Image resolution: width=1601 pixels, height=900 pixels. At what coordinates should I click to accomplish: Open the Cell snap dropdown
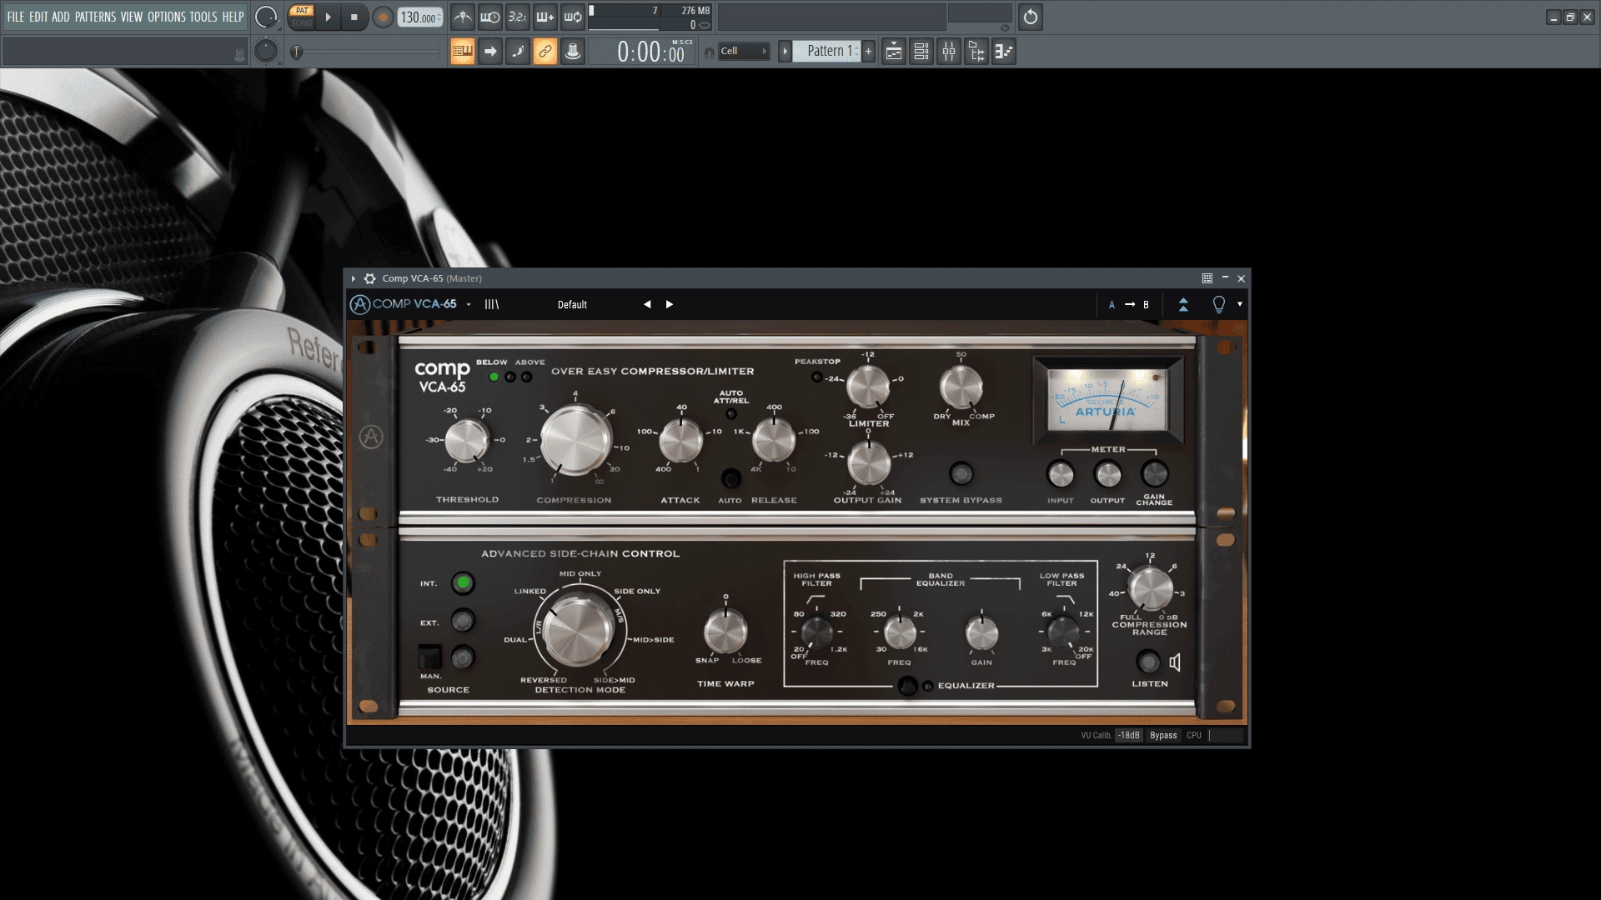tap(744, 51)
